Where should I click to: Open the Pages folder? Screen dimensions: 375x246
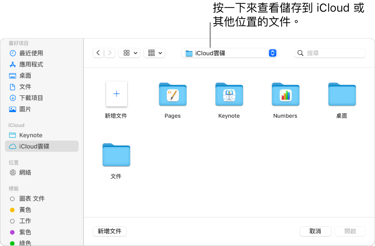click(173, 94)
